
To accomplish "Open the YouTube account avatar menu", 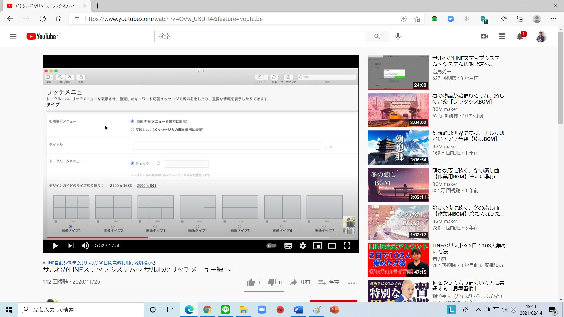I will [x=541, y=36].
